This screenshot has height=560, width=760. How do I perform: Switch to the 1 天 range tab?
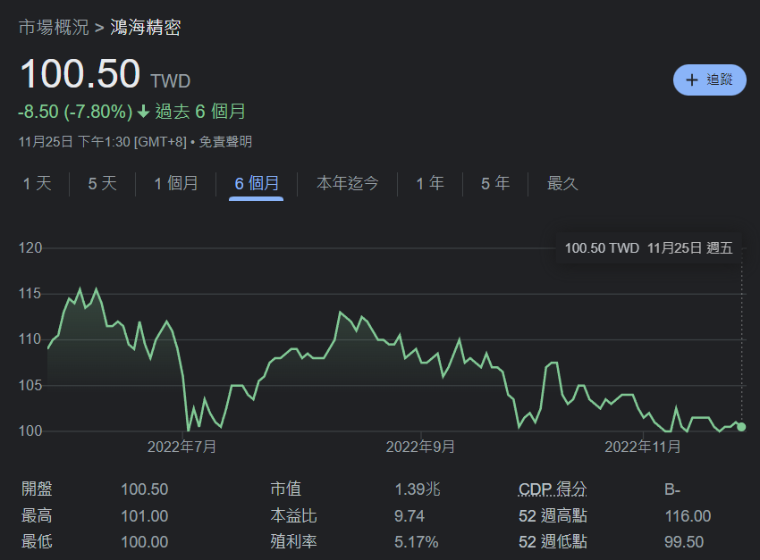pyautogui.click(x=38, y=183)
